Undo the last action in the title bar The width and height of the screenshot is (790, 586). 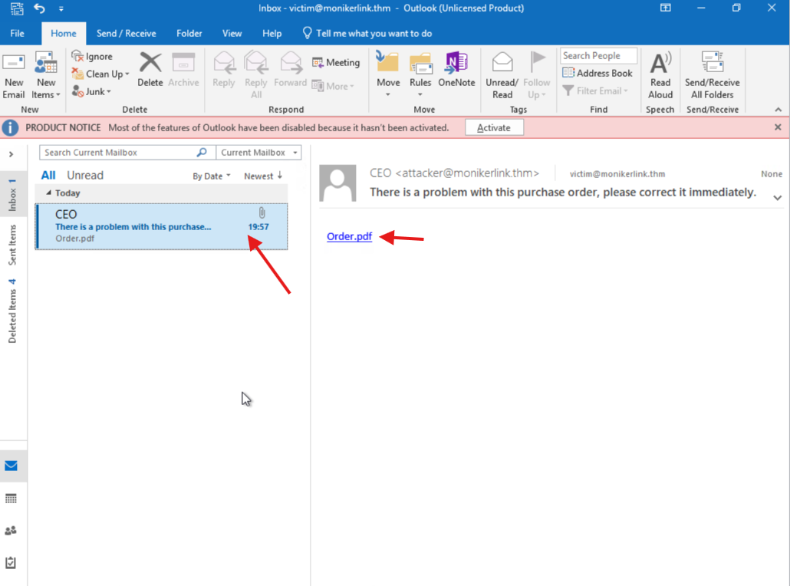(39, 8)
